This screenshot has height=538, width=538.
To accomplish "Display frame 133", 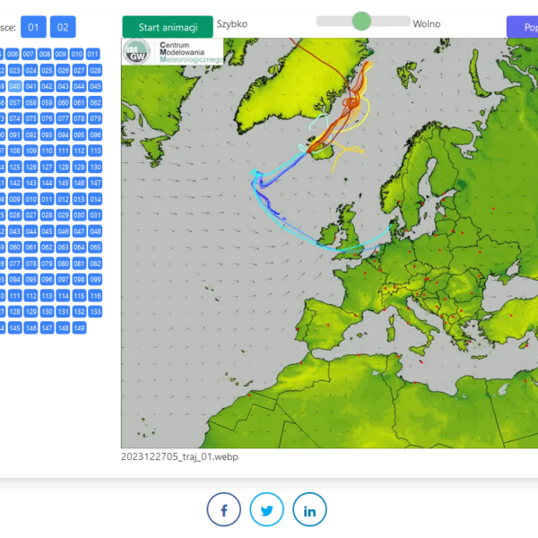I will [95, 312].
